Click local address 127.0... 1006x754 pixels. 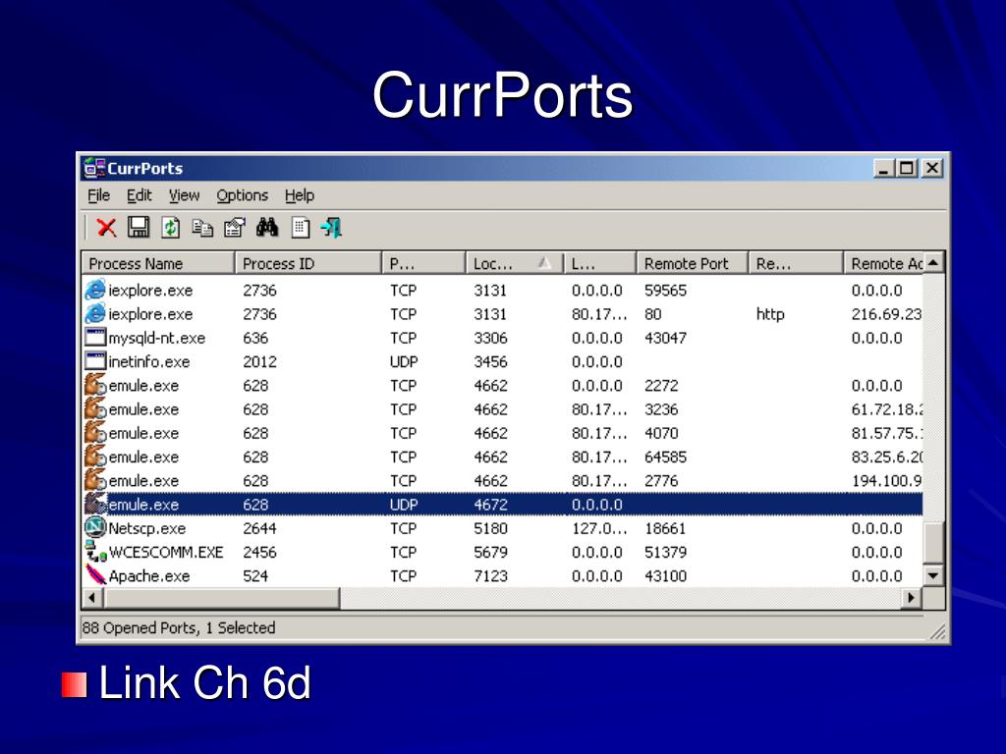(x=599, y=528)
